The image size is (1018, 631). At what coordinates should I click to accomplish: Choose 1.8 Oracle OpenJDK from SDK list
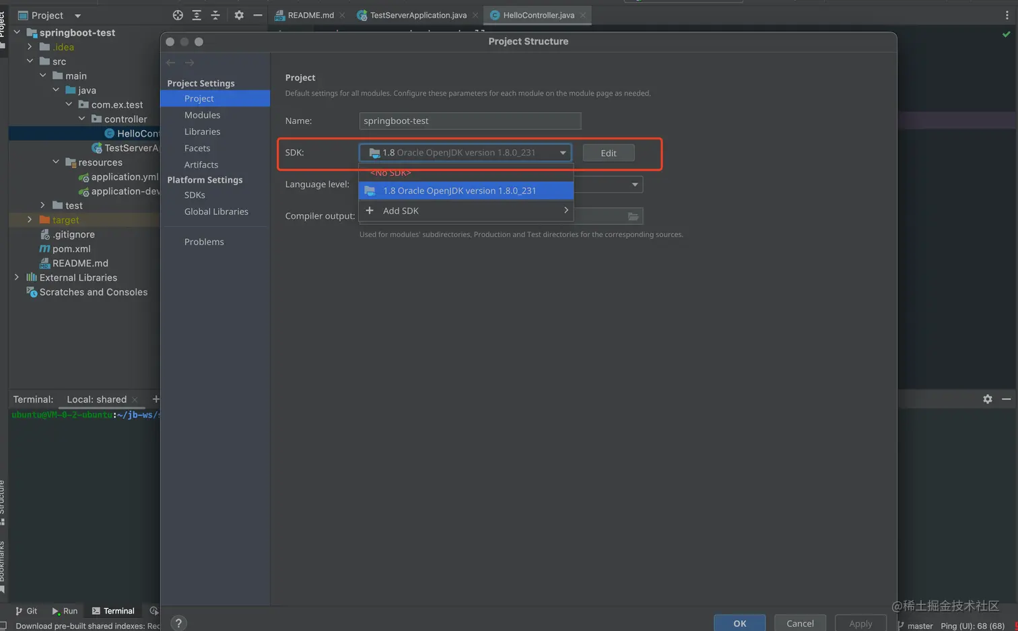click(466, 191)
